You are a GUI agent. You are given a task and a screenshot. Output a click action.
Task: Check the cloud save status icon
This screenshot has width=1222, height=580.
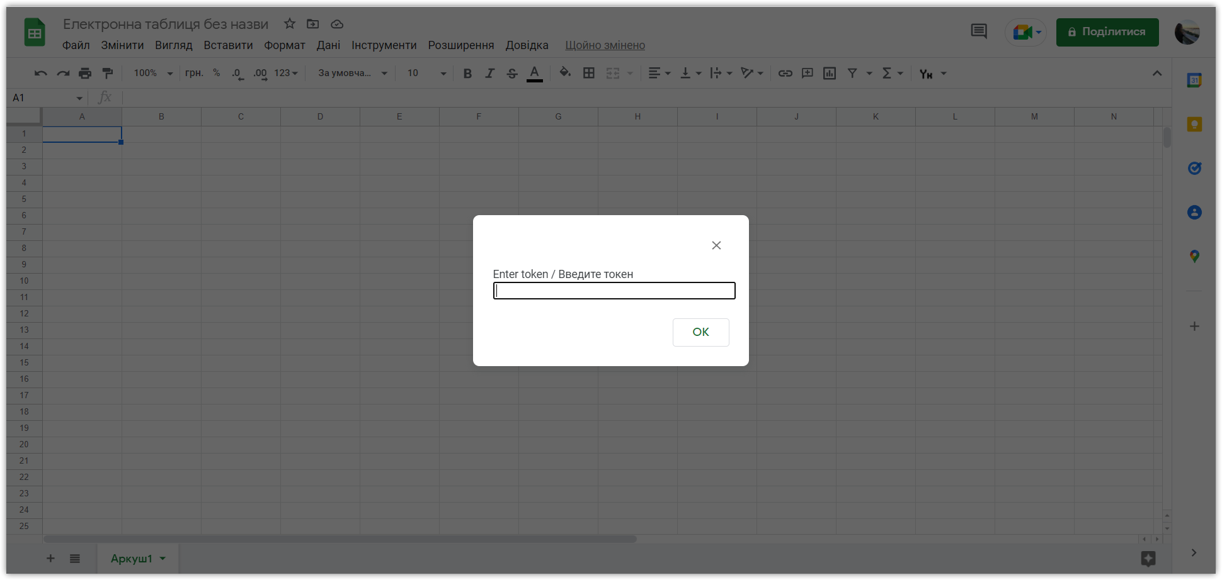(337, 24)
